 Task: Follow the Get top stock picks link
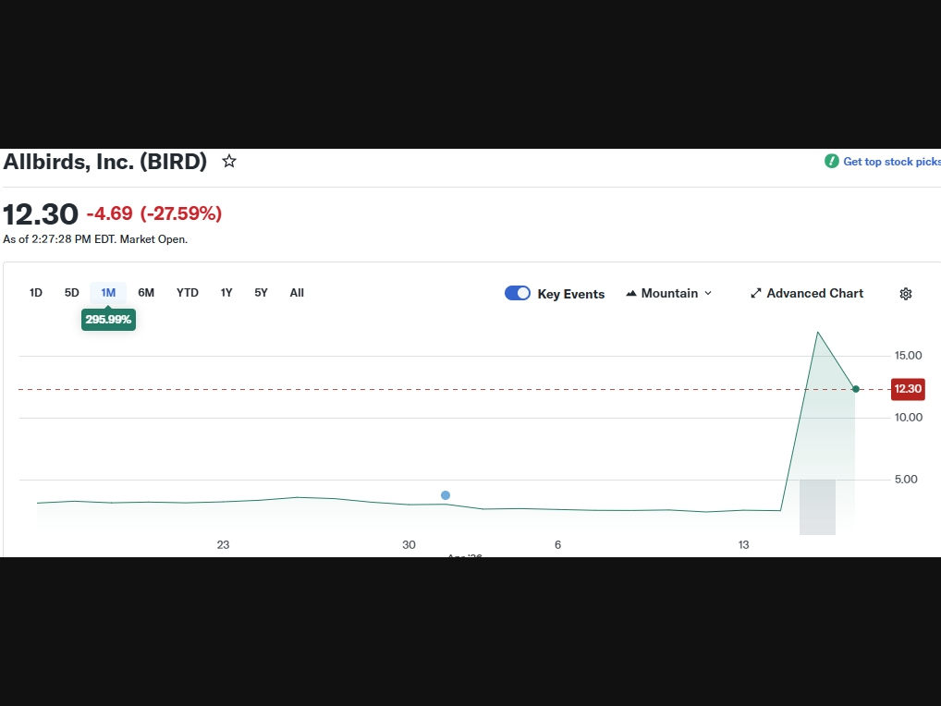[x=890, y=162]
